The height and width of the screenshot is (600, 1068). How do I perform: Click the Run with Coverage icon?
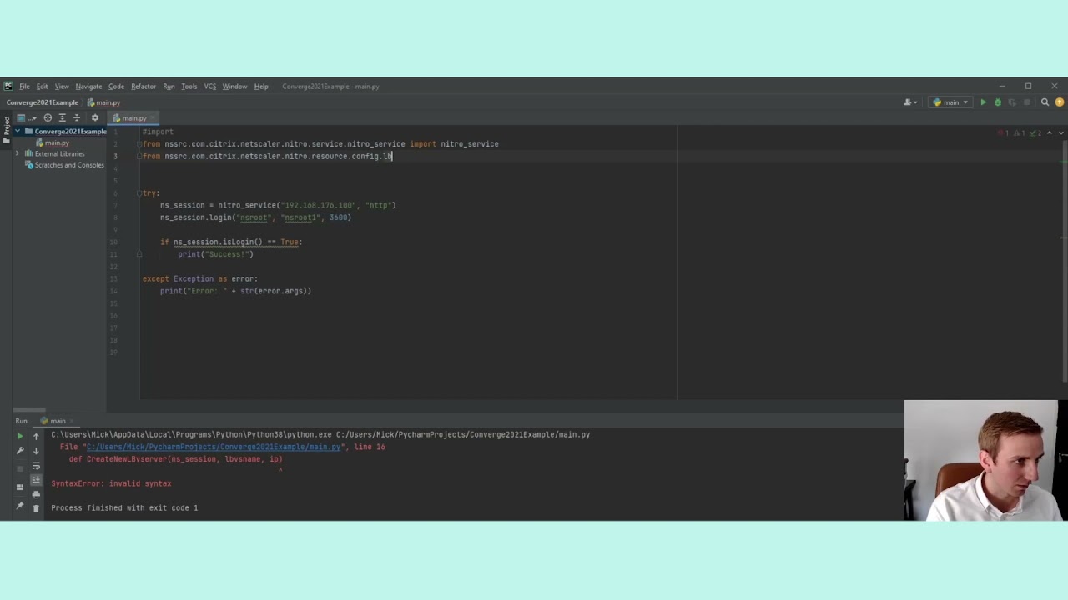tap(1011, 102)
